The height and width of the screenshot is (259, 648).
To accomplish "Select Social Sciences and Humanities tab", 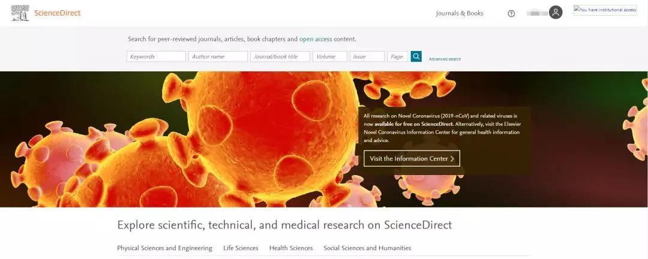I will [367, 248].
